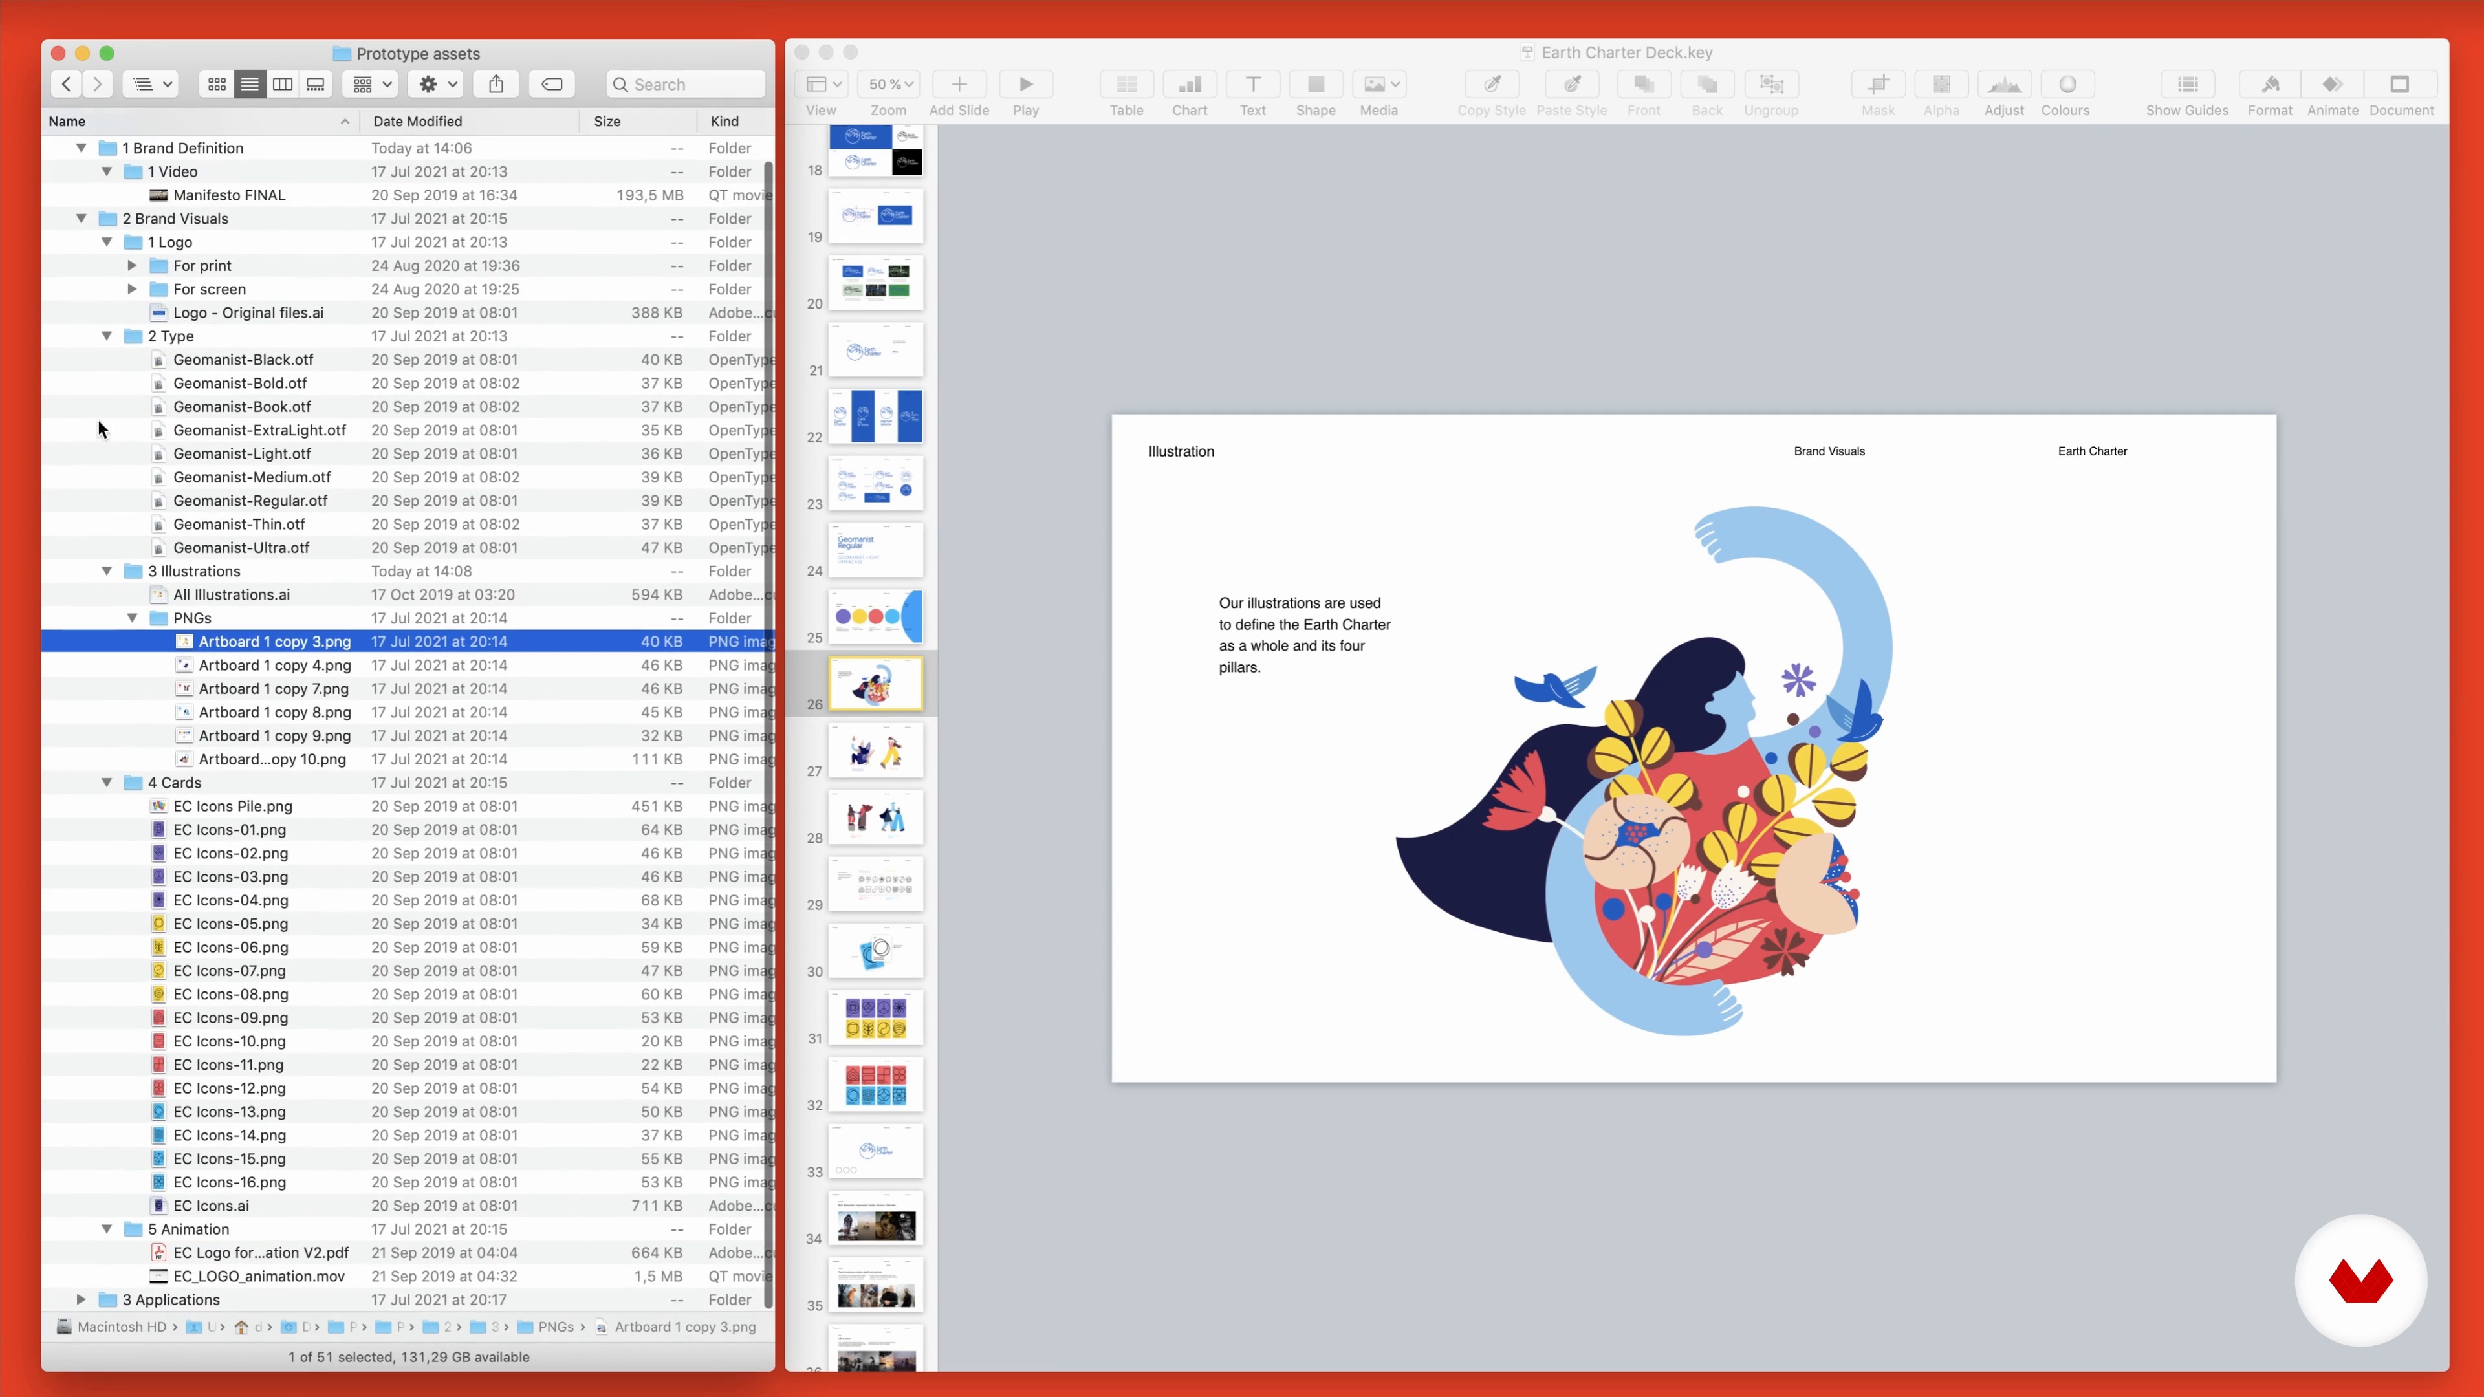Open the Finder group-by dropdown
This screenshot has width=2484, height=1397.
pos(371,84)
